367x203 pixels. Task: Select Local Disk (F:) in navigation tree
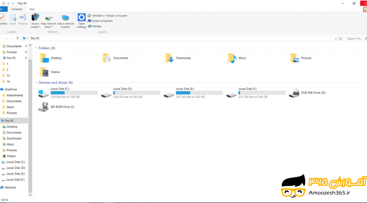[15, 180]
